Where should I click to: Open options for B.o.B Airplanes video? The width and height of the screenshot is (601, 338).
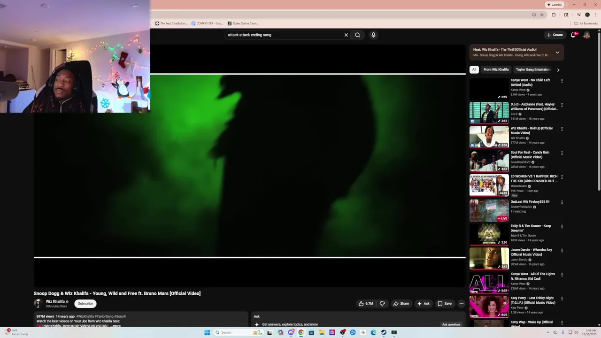pos(562,105)
